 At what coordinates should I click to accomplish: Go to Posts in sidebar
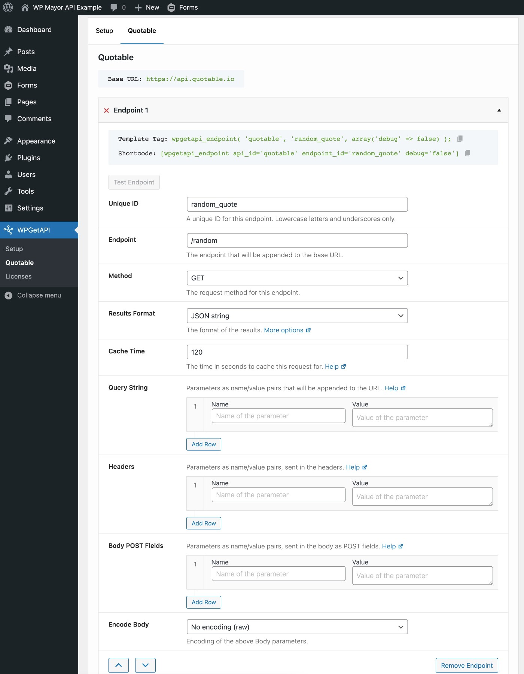tap(39, 52)
